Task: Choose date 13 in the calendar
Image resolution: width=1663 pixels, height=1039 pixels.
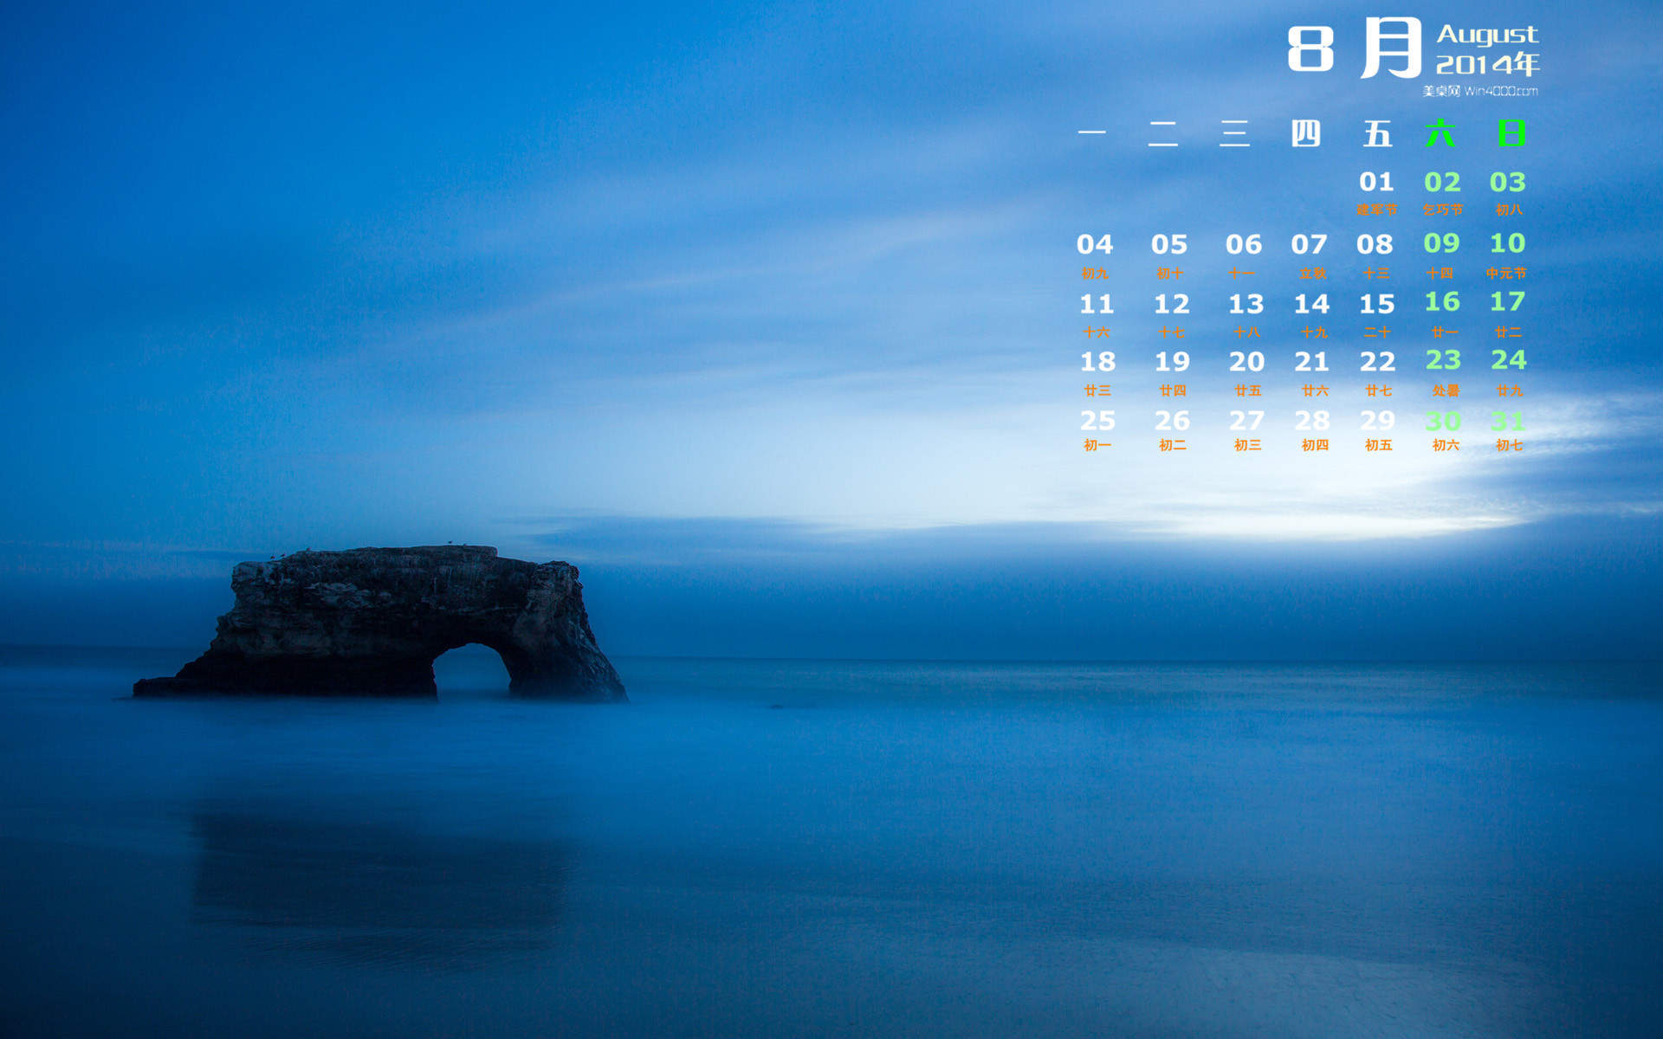Action: [x=1246, y=304]
